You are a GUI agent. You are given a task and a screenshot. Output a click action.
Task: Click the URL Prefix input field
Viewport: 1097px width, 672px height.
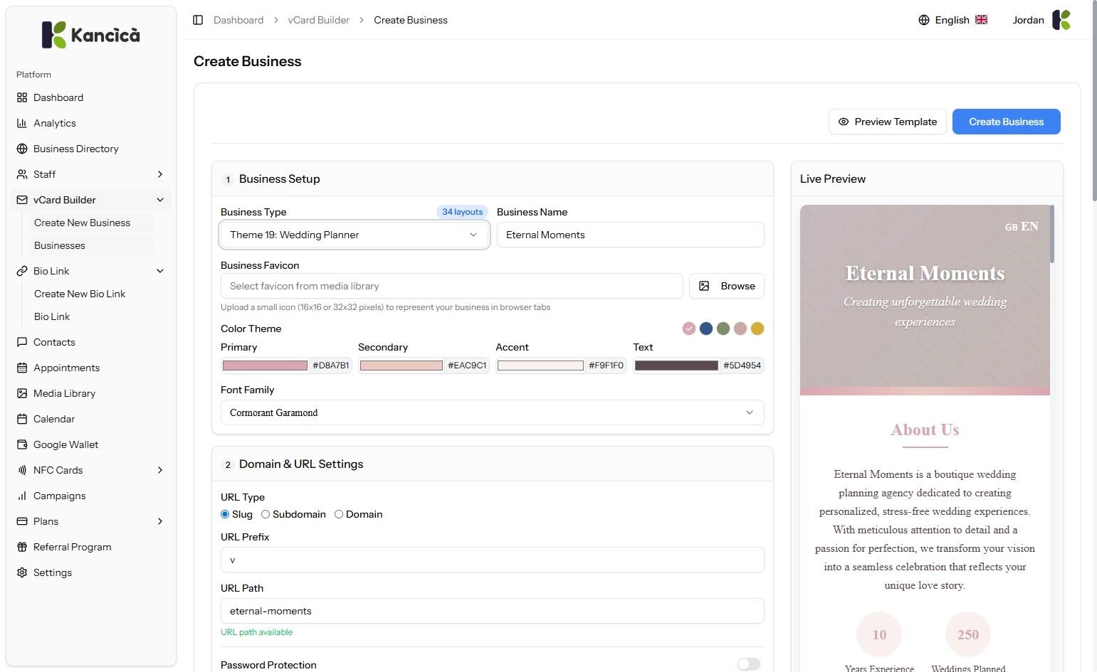coord(493,560)
